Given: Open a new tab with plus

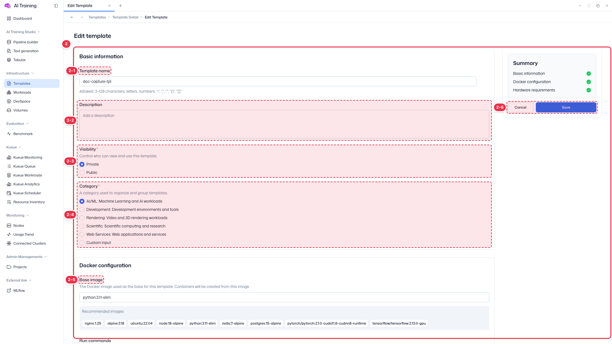Looking at the screenshot, I should (x=120, y=6).
